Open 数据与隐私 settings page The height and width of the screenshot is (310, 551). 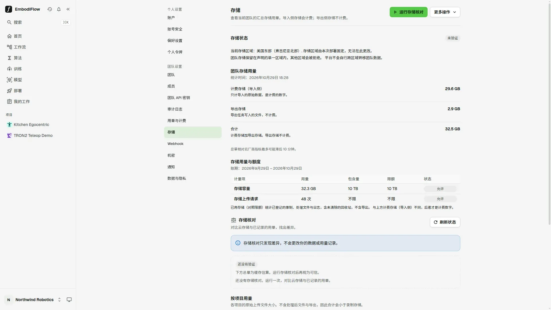pos(193,178)
